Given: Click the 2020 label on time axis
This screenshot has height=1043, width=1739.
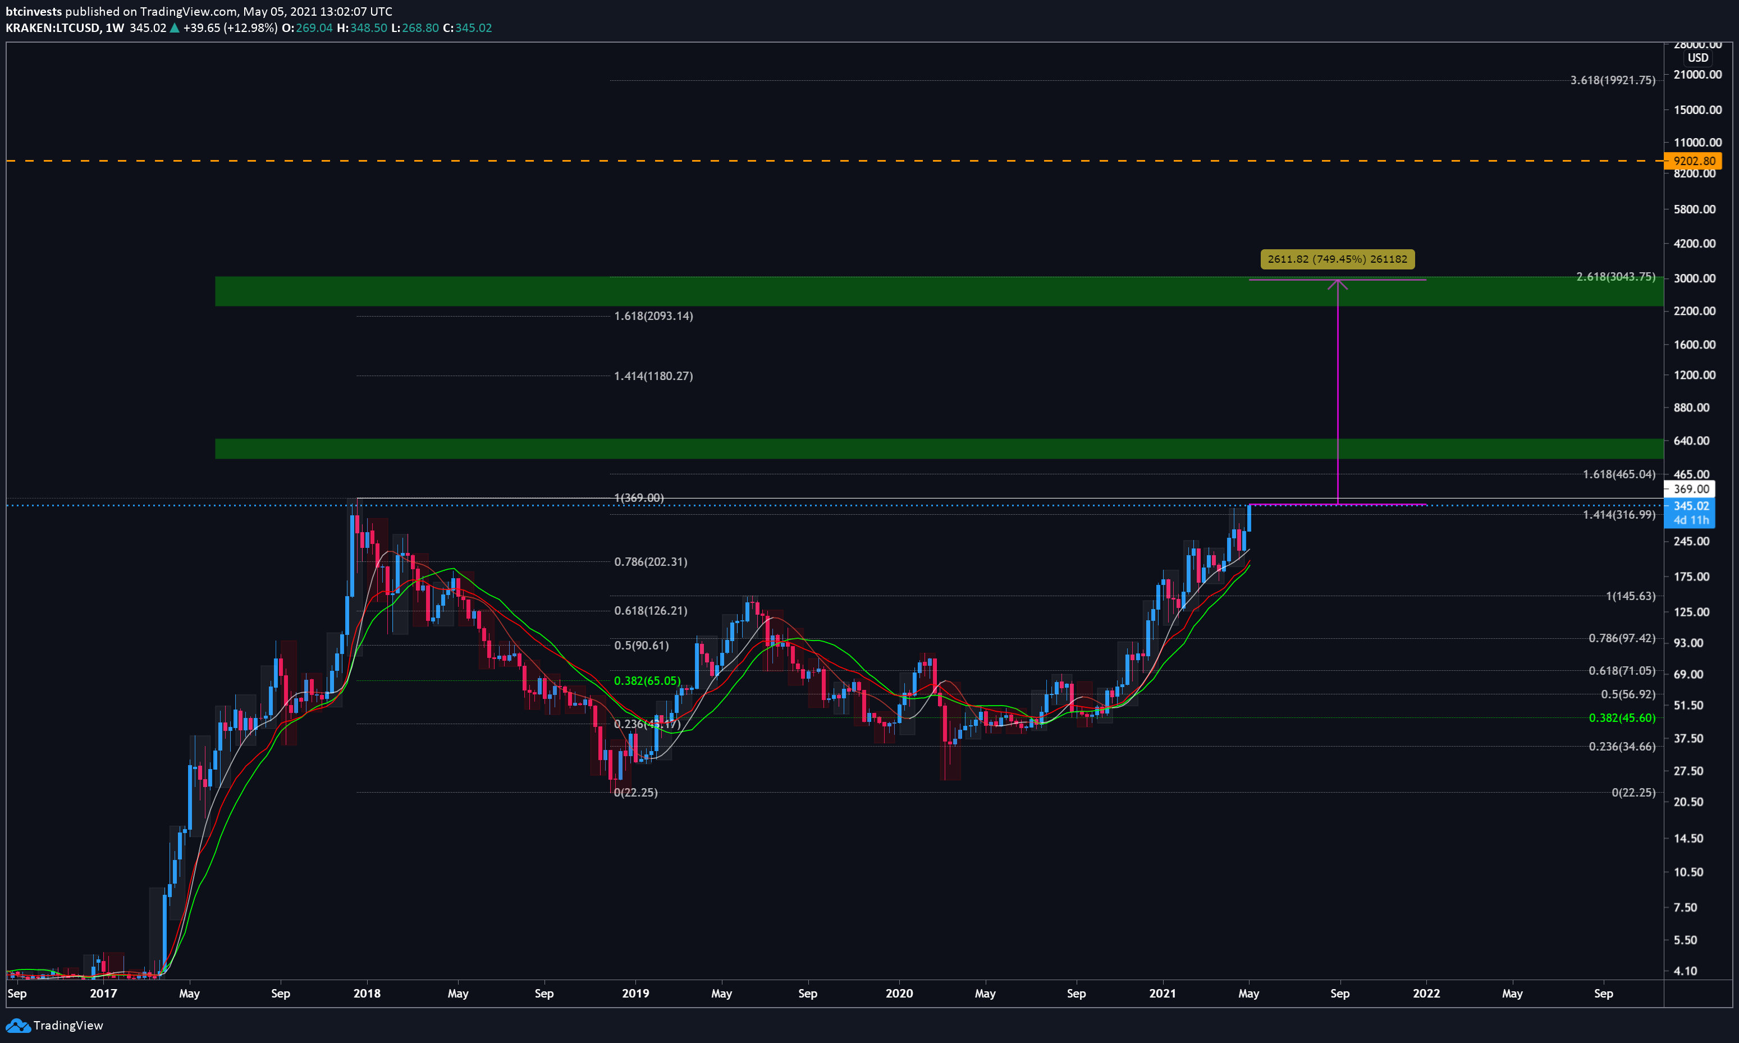Looking at the screenshot, I should pyautogui.click(x=899, y=994).
